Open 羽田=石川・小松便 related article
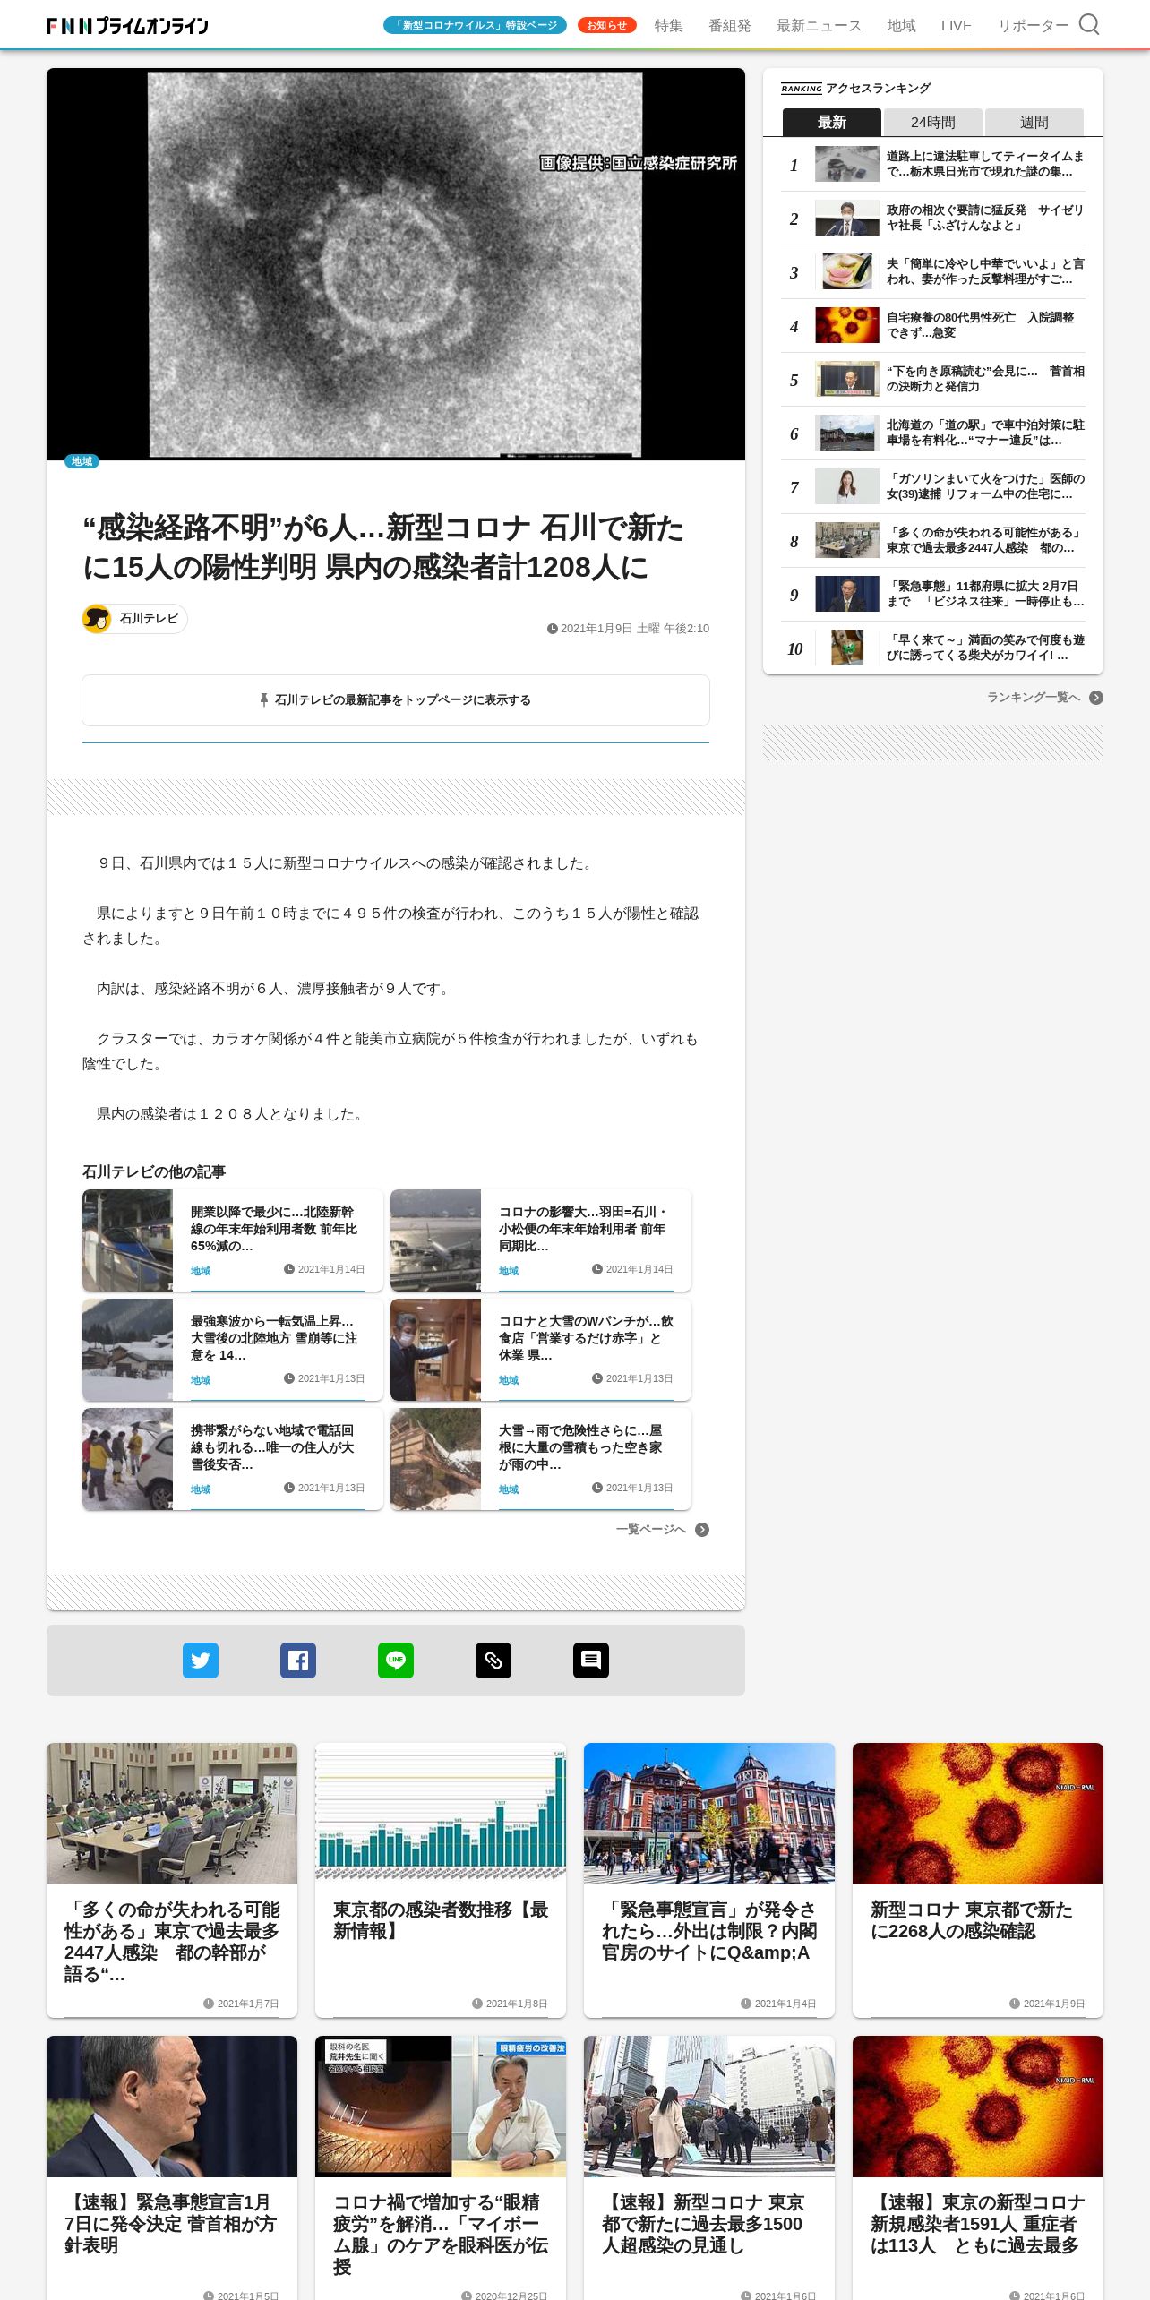Image resolution: width=1150 pixels, height=2300 pixels. pyautogui.click(x=541, y=1240)
